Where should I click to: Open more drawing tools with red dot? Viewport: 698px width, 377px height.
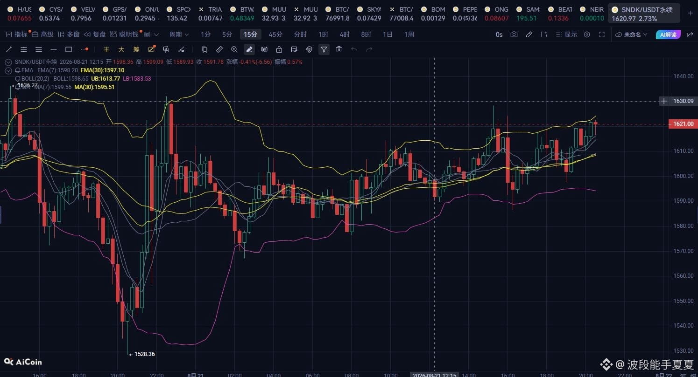coord(84,49)
